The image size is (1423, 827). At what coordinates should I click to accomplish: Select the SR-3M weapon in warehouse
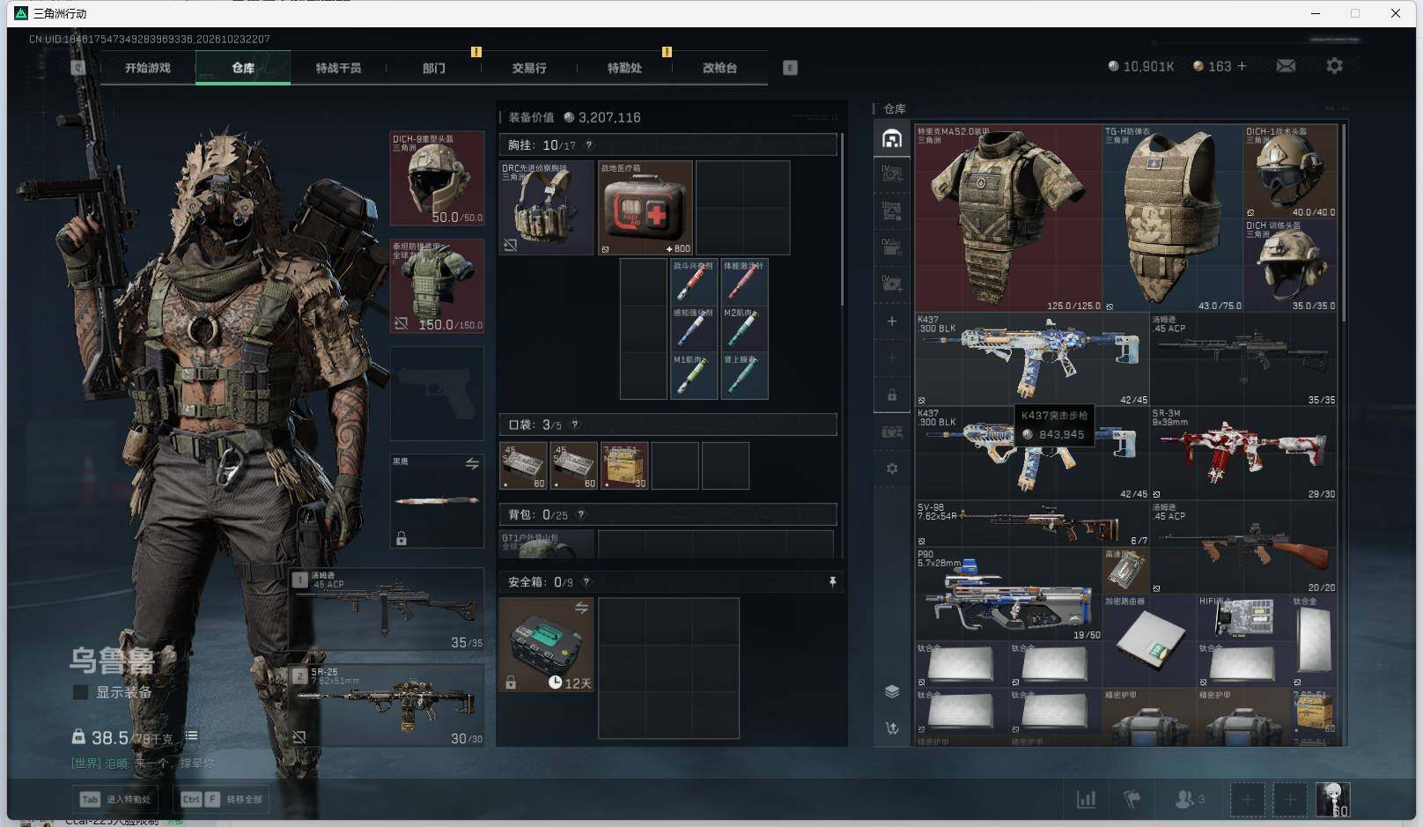pyautogui.click(x=1243, y=453)
